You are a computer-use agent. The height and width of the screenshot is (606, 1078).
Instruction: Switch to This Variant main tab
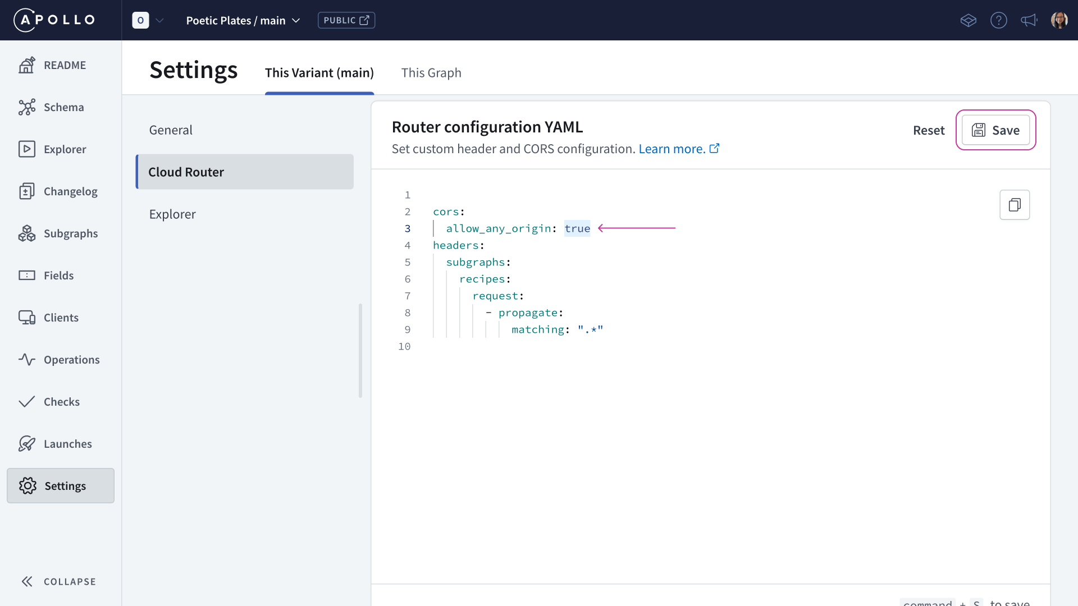tap(320, 74)
